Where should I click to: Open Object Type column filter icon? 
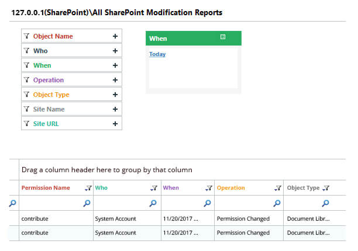[326, 188]
